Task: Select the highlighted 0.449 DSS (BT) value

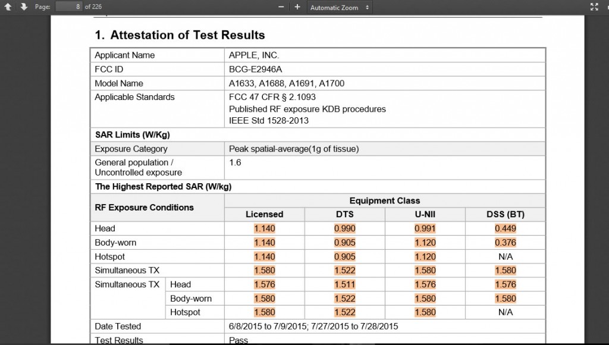Action: click(505, 228)
